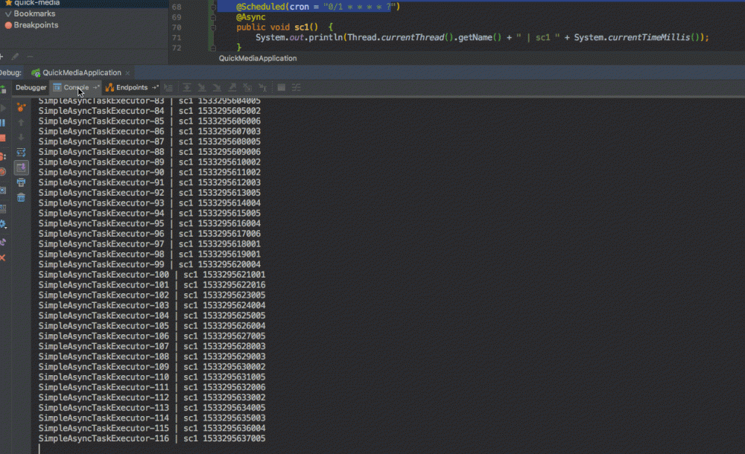Click the Edit pencil icon in Favorites

click(x=15, y=57)
